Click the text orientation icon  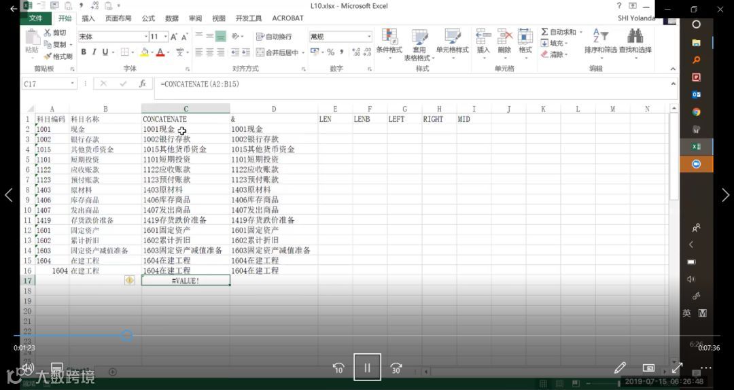236,37
